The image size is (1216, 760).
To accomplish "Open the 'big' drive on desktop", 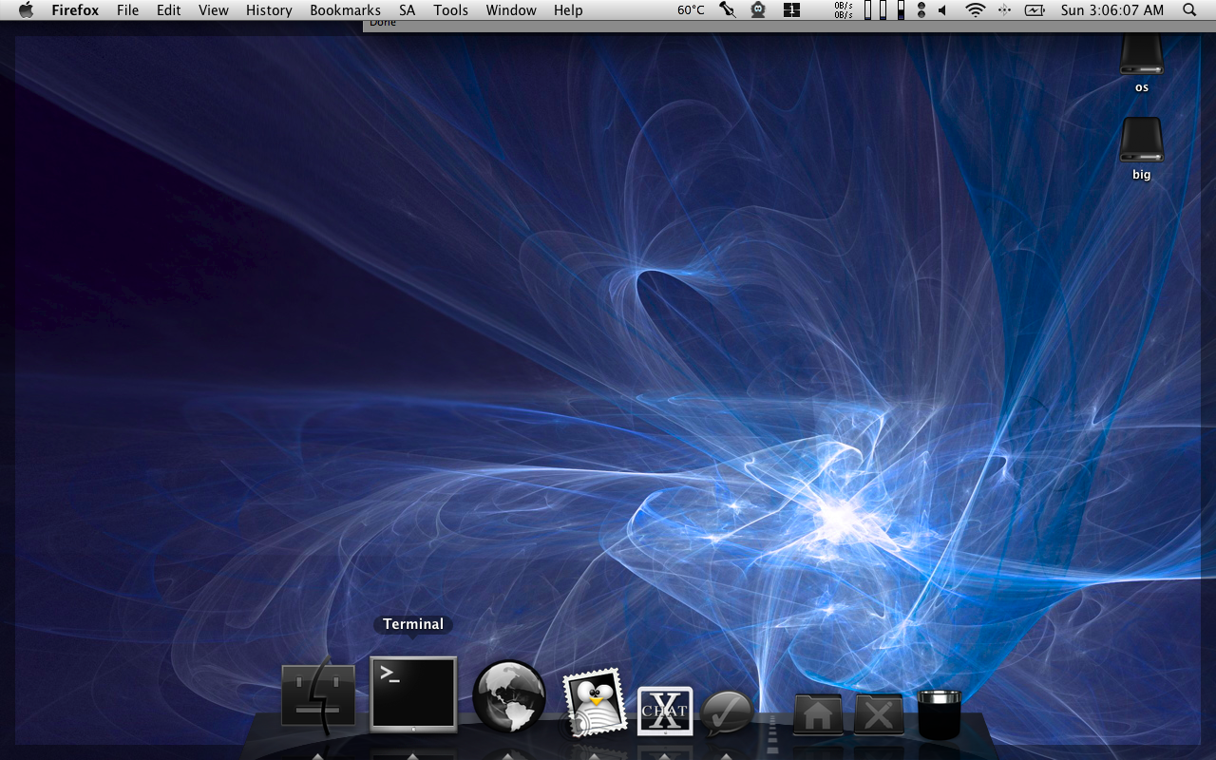I will (x=1141, y=142).
